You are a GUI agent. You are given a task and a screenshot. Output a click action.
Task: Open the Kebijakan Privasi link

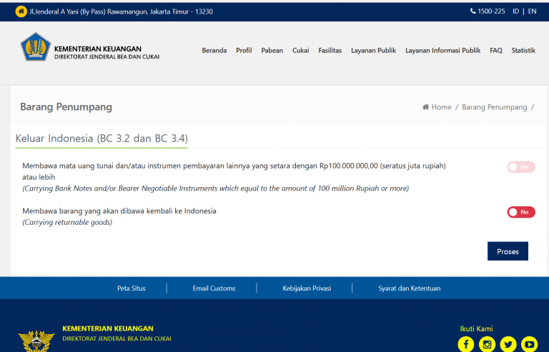coord(307,288)
